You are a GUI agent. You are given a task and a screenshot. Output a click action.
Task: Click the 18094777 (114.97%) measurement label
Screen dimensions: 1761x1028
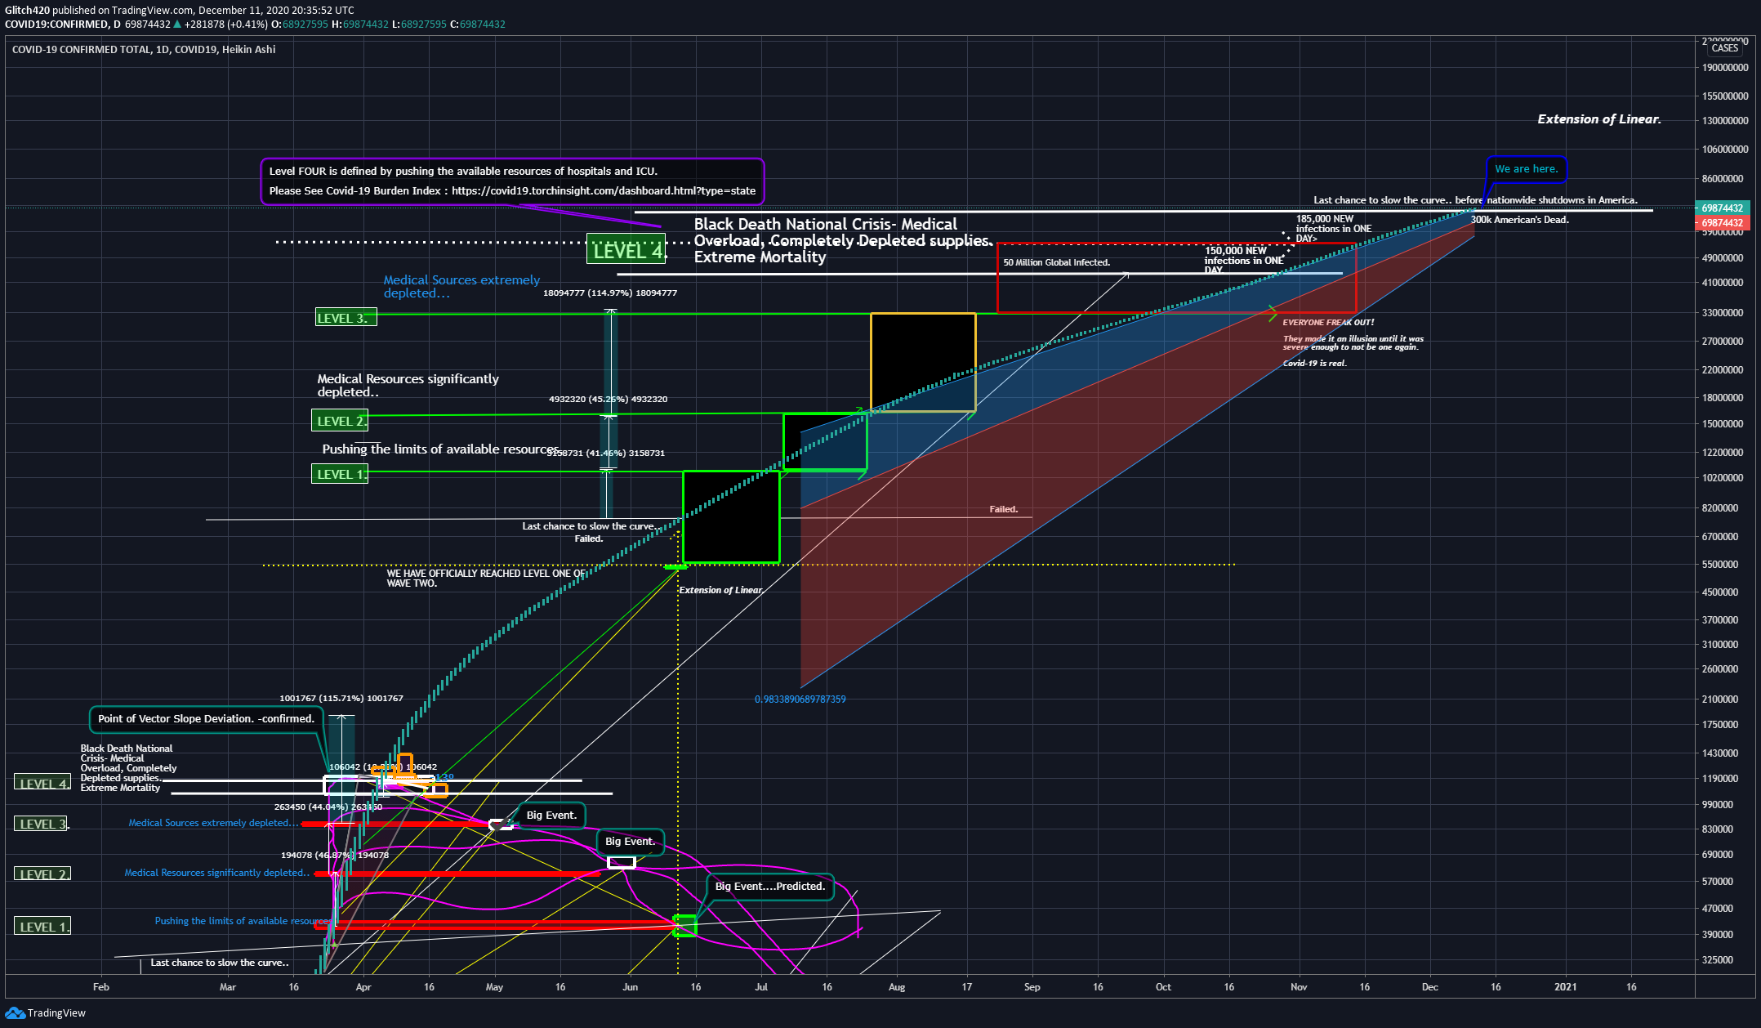[609, 293]
